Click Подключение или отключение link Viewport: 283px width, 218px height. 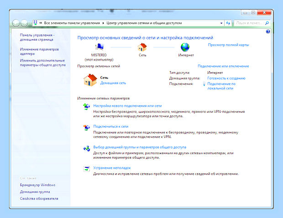[223, 66]
